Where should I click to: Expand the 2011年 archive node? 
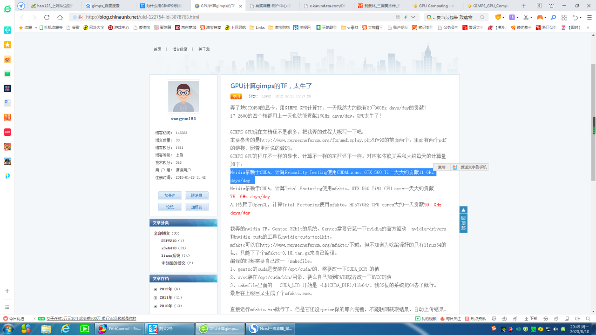point(156,298)
